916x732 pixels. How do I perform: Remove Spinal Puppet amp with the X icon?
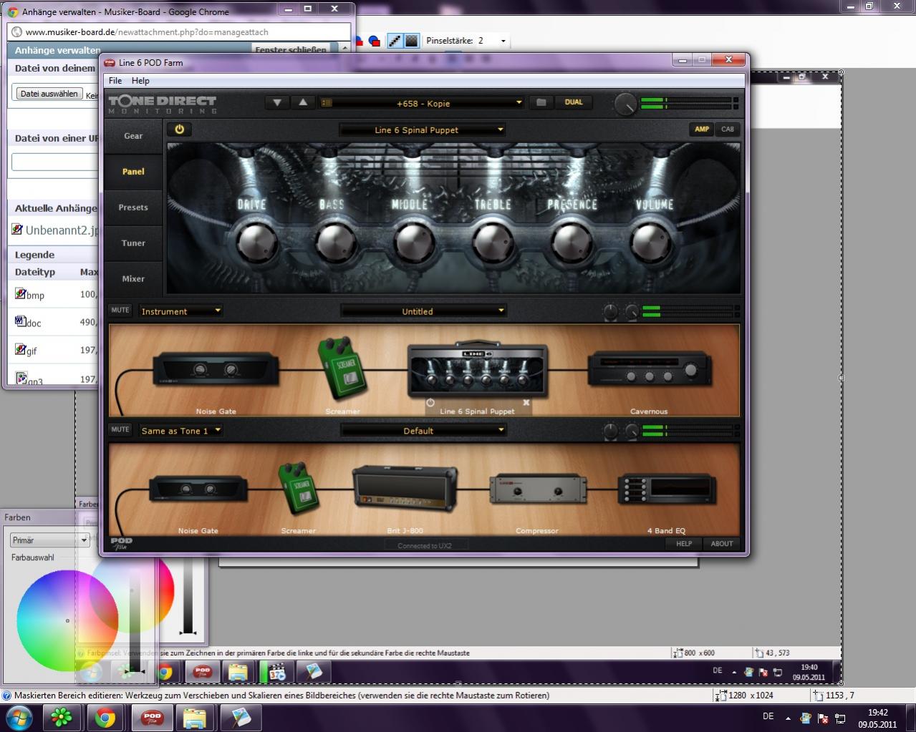[526, 403]
